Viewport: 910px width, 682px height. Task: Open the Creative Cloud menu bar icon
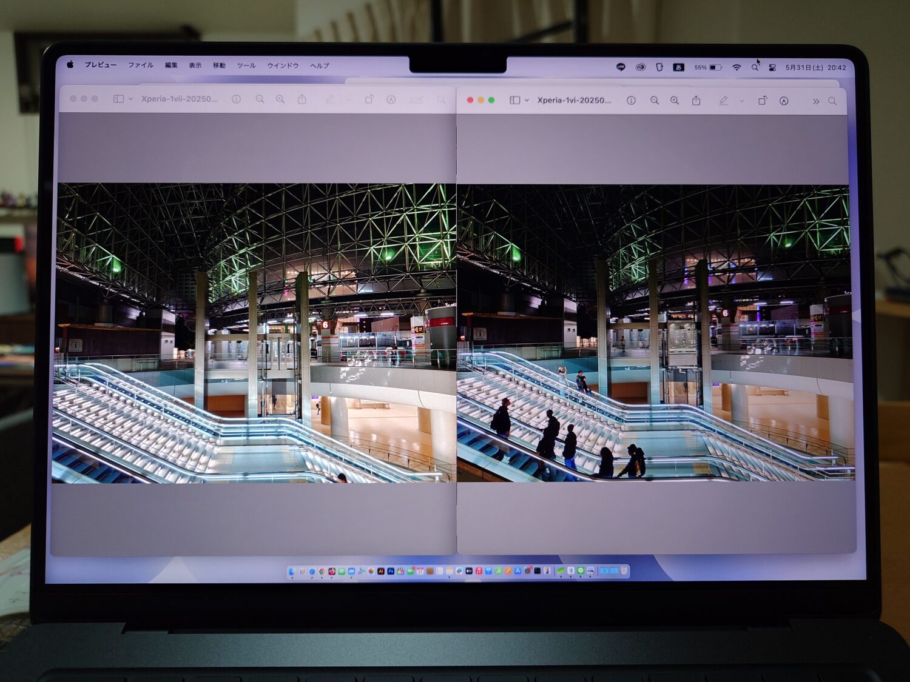tap(640, 67)
